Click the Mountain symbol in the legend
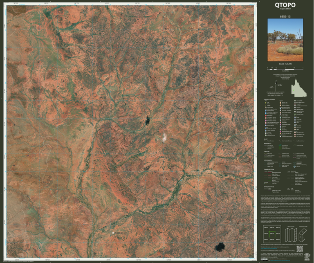The width and height of the screenshot is (314, 263). pos(295,128)
